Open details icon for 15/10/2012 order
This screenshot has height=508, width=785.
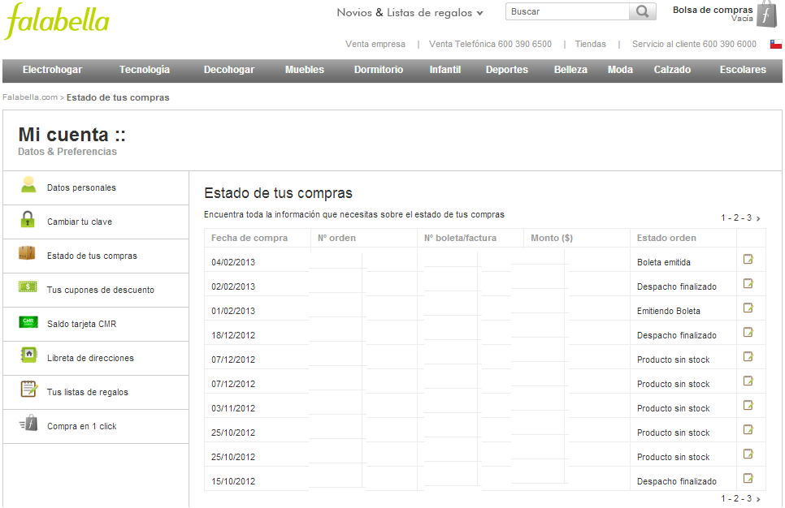pos(748,478)
